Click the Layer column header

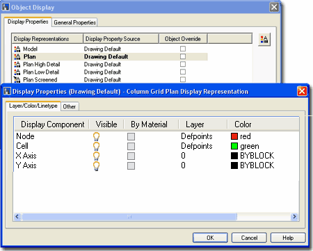pyautogui.click(x=203, y=124)
